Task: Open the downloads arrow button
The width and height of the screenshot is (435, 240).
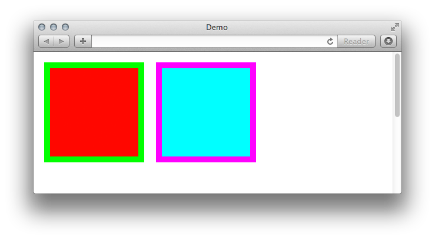Action: tap(388, 41)
